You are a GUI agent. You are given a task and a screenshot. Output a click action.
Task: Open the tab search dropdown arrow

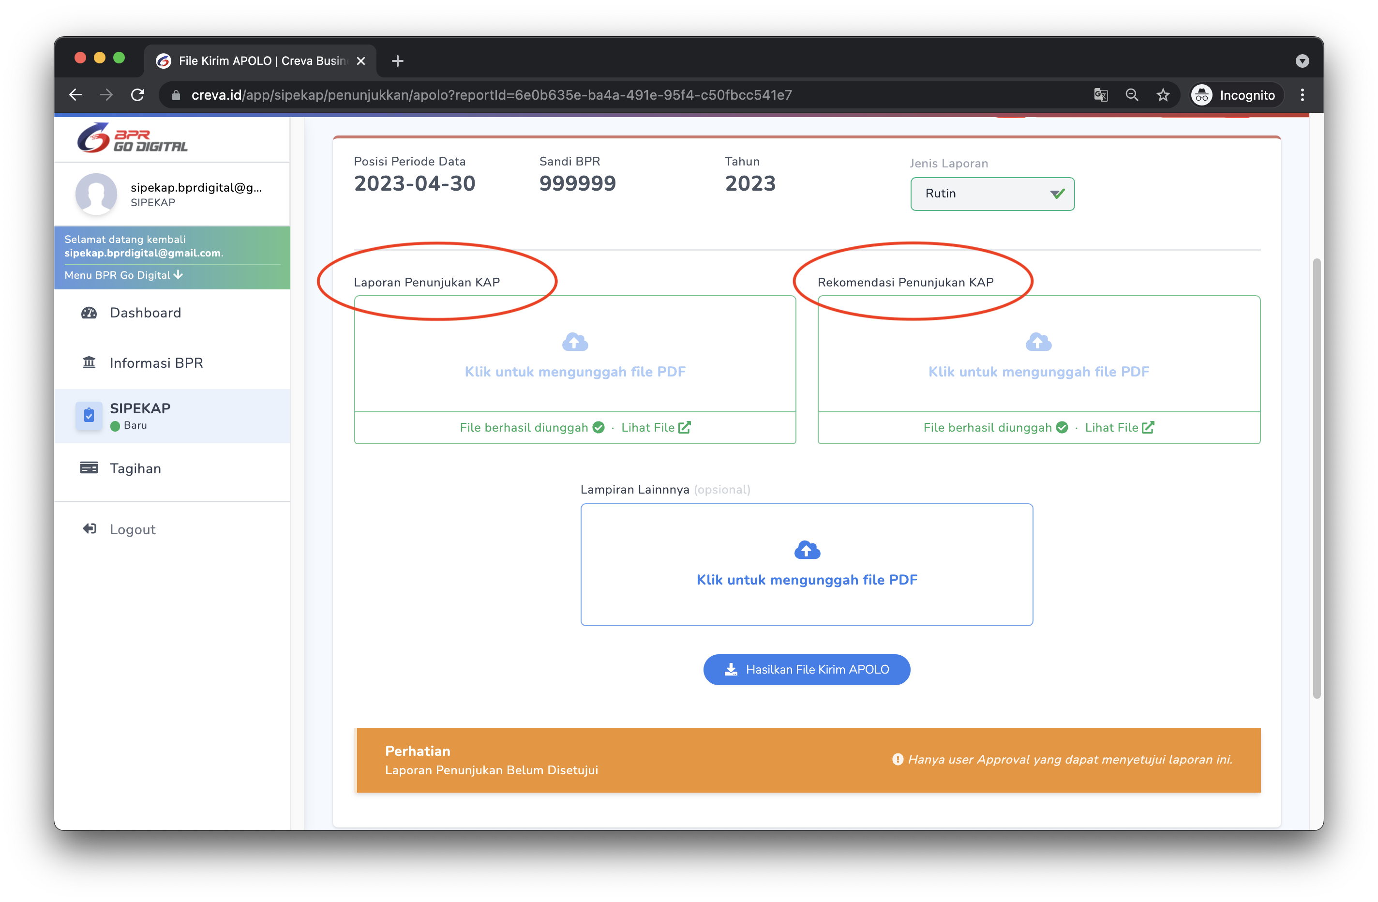click(1302, 61)
